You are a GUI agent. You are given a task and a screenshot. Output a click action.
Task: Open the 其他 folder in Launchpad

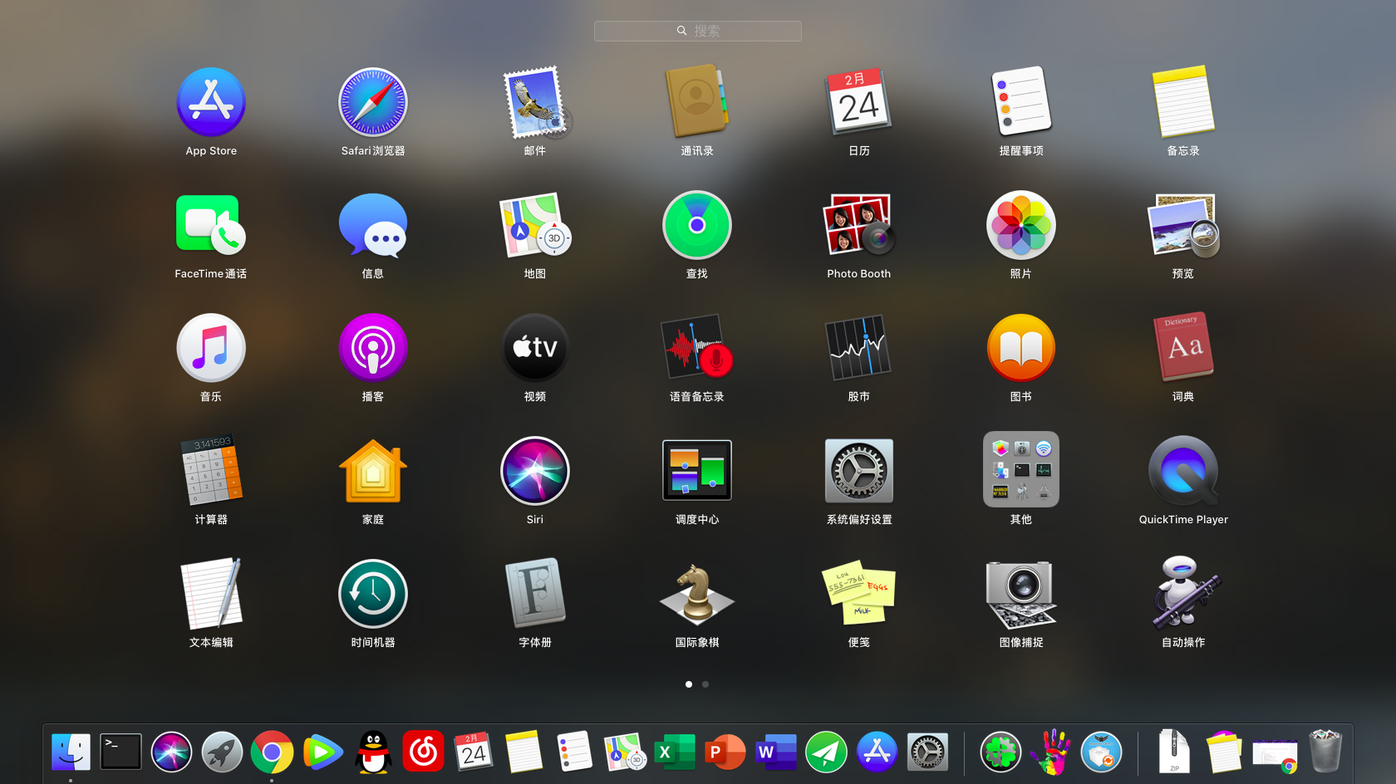point(1020,469)
